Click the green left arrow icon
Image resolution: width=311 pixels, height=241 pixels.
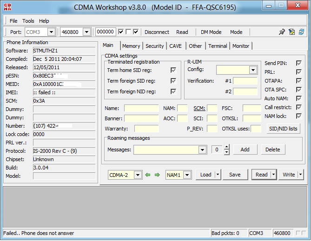[x=148, y=175]
